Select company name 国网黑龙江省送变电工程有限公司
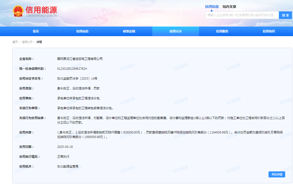This screenshot has width=293, height=184. (80, 59)
